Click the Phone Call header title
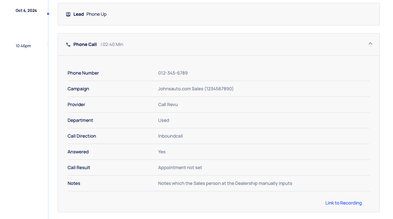This screenshot has height=219, width=393. coord(85,44)
